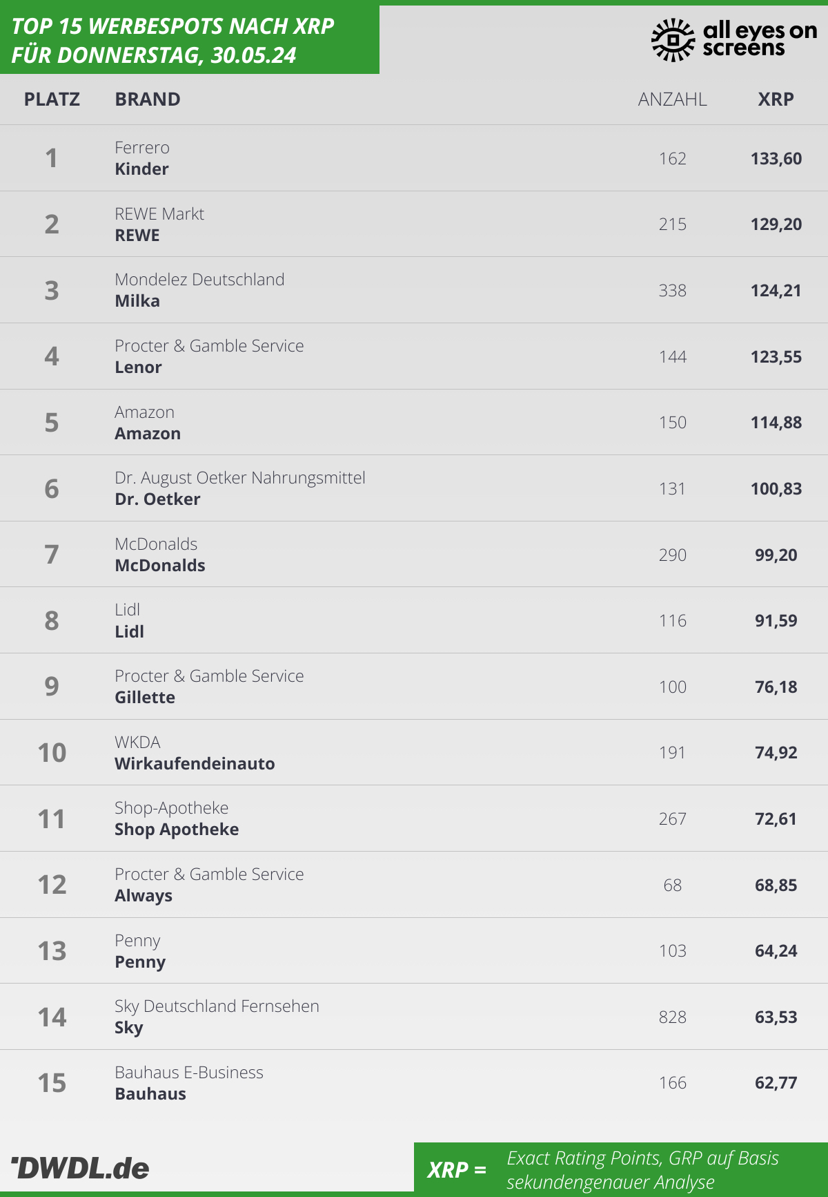
Task: Click the PLATZ column header
Action: coord(52,99)
